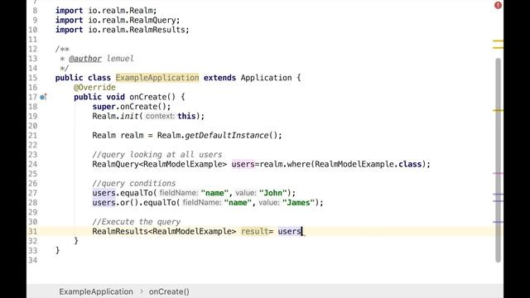The width and height of the screenshot is (530, 298).
Task: Click line number 31 in the gutter
Action: click(32, 232)
